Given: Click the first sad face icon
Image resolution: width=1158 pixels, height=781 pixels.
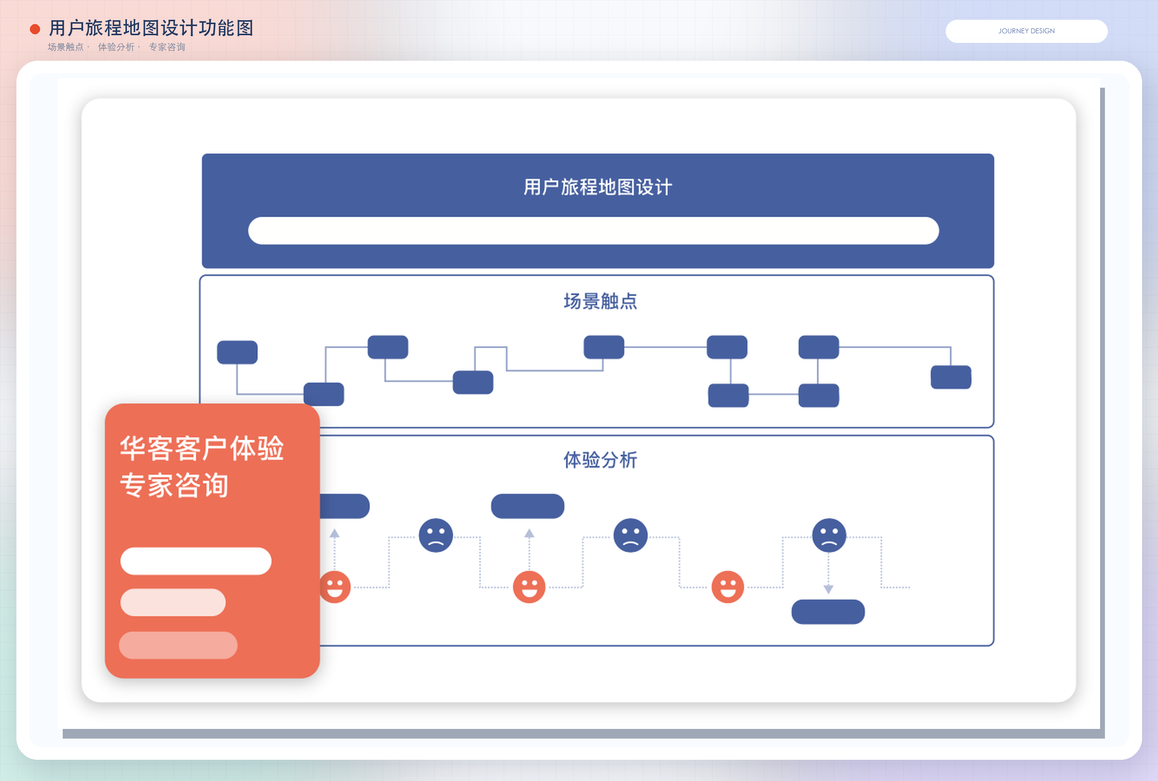Looking at the screenshot, I should 436,535.
